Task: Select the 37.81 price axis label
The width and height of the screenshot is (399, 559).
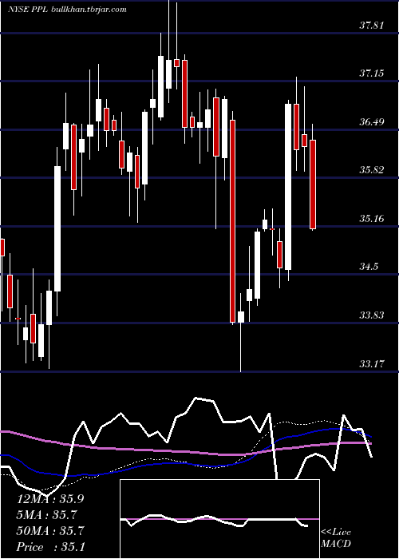Action: pos(371,26)
